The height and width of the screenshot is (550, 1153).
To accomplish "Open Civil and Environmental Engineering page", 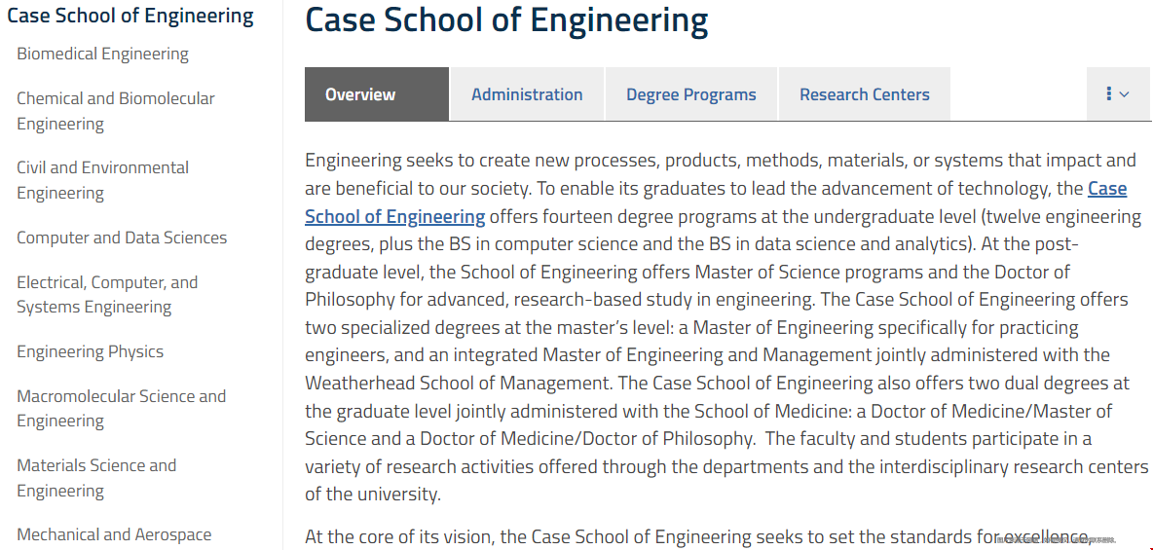I will click(103, 180).
